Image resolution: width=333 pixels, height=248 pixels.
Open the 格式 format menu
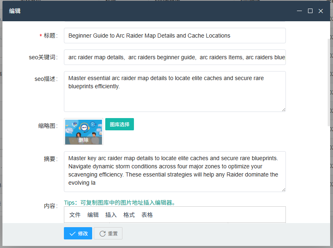[129, 215]
